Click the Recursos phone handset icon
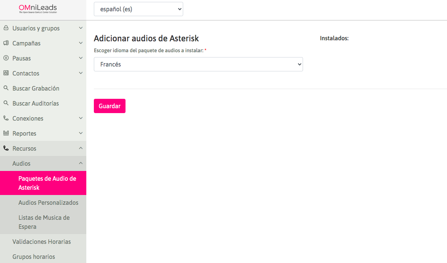Viewport: 447px width, 263px height. 6,148
